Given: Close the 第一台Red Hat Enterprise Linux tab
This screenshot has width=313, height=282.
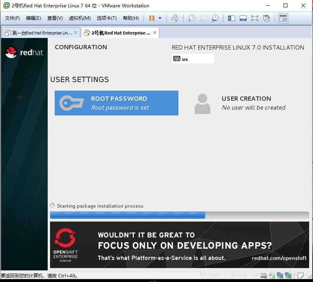Looking at the screenshot, I should tap(76, 33).
